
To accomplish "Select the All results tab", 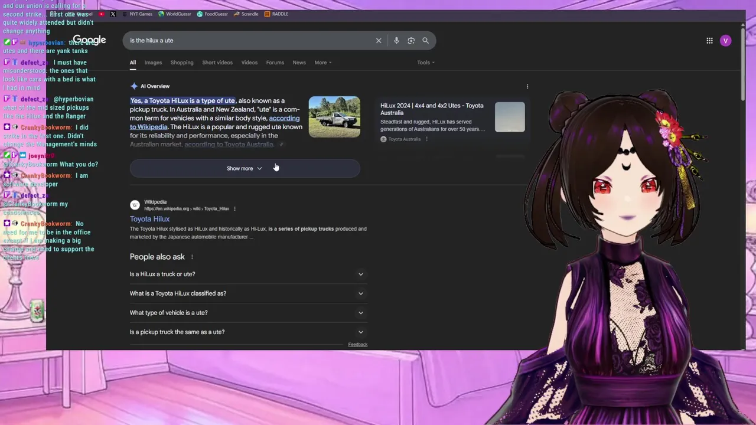I will [133, 63].
